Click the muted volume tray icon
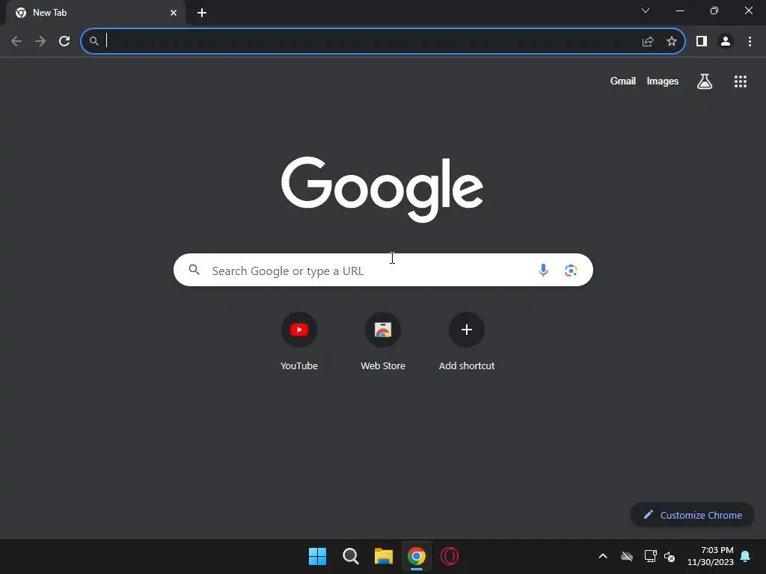Image resolution: width=766 pixels, height=574 pixels. (x=670, y=556)
